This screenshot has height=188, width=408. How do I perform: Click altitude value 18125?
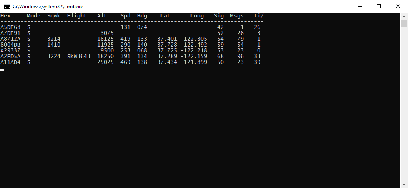[105, 39]
